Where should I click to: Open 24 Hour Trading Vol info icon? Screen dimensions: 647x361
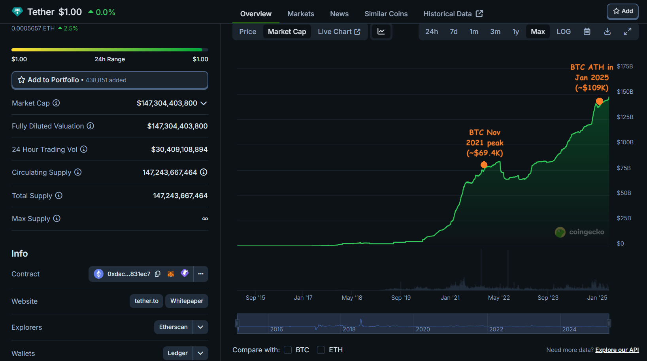[x=84, y=149]
